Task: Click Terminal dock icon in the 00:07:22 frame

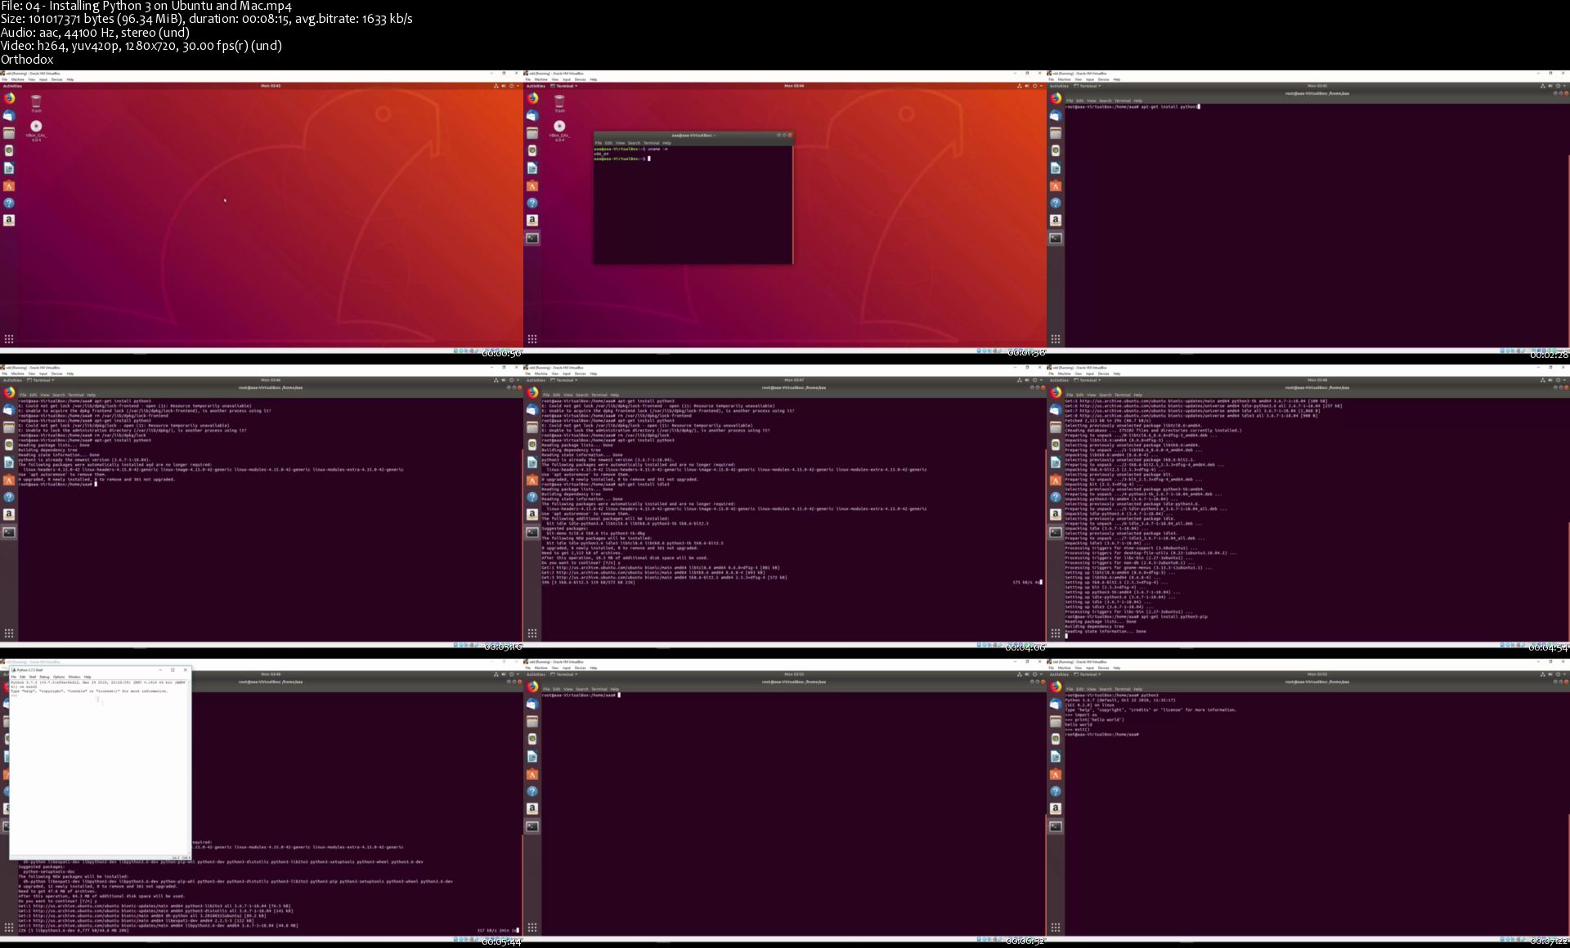Action: 1056,826
